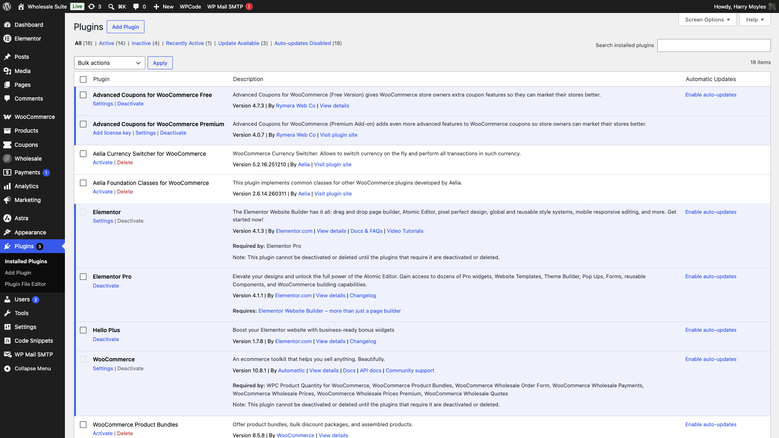779x438 pixels.
Task: Click the Marketing megaphone icon
Action: [7, 200]
